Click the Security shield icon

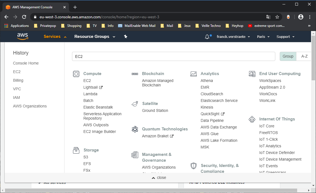(x=194, y=166)
